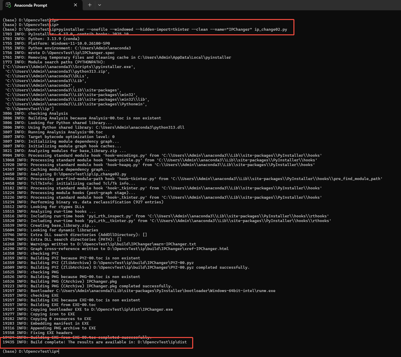The image size is (401, 357).
Task: Click 'Extra DLL search directories (PATH)' line
Action: tap(62, 239)
